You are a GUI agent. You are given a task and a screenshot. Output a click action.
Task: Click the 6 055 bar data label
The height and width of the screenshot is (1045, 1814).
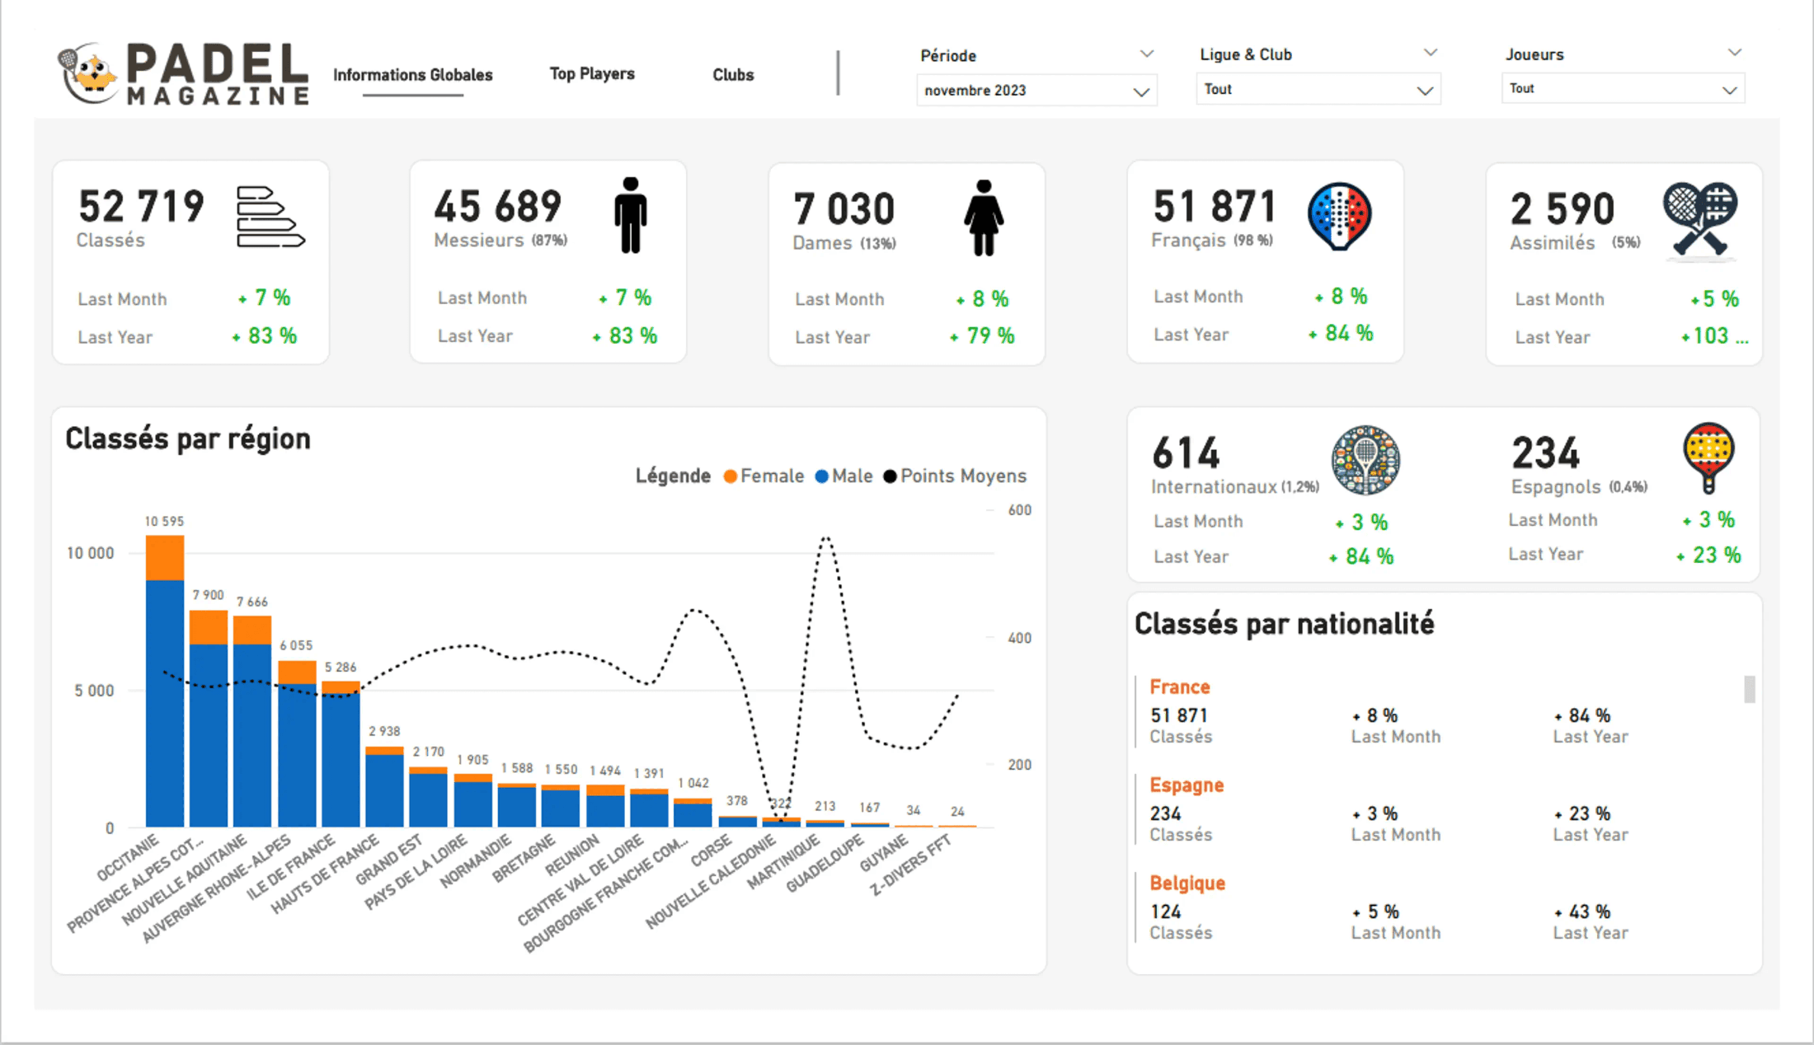click(x=296, y=645)
